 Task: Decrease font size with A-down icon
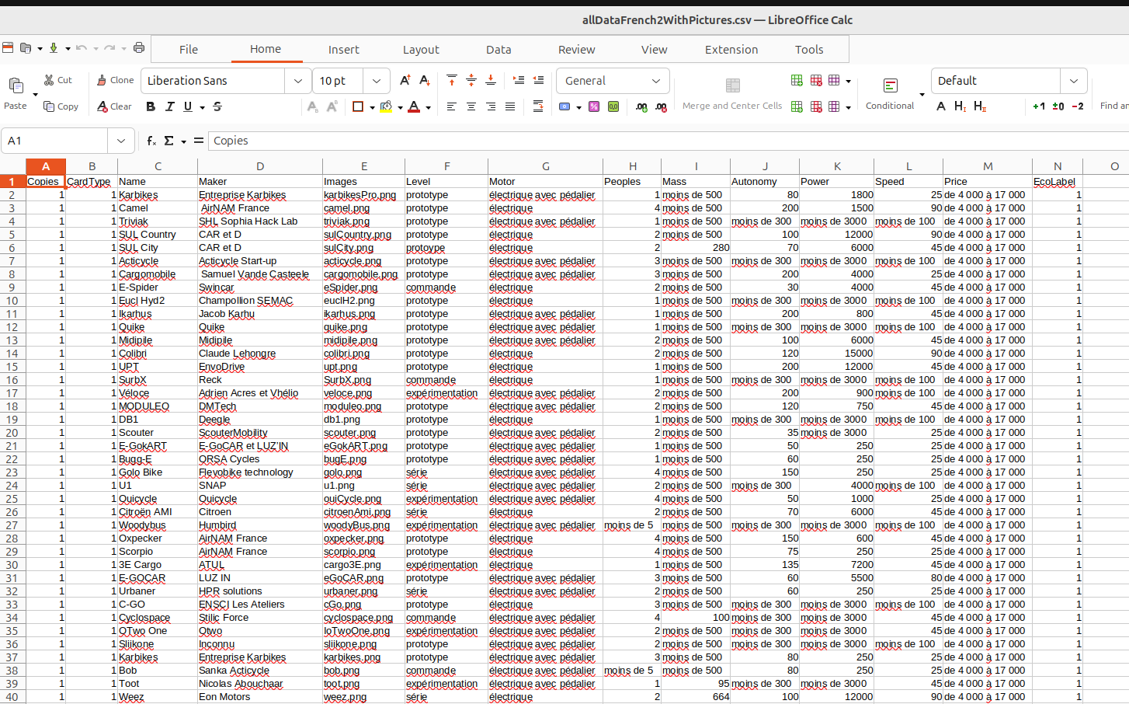coord(425,80)
